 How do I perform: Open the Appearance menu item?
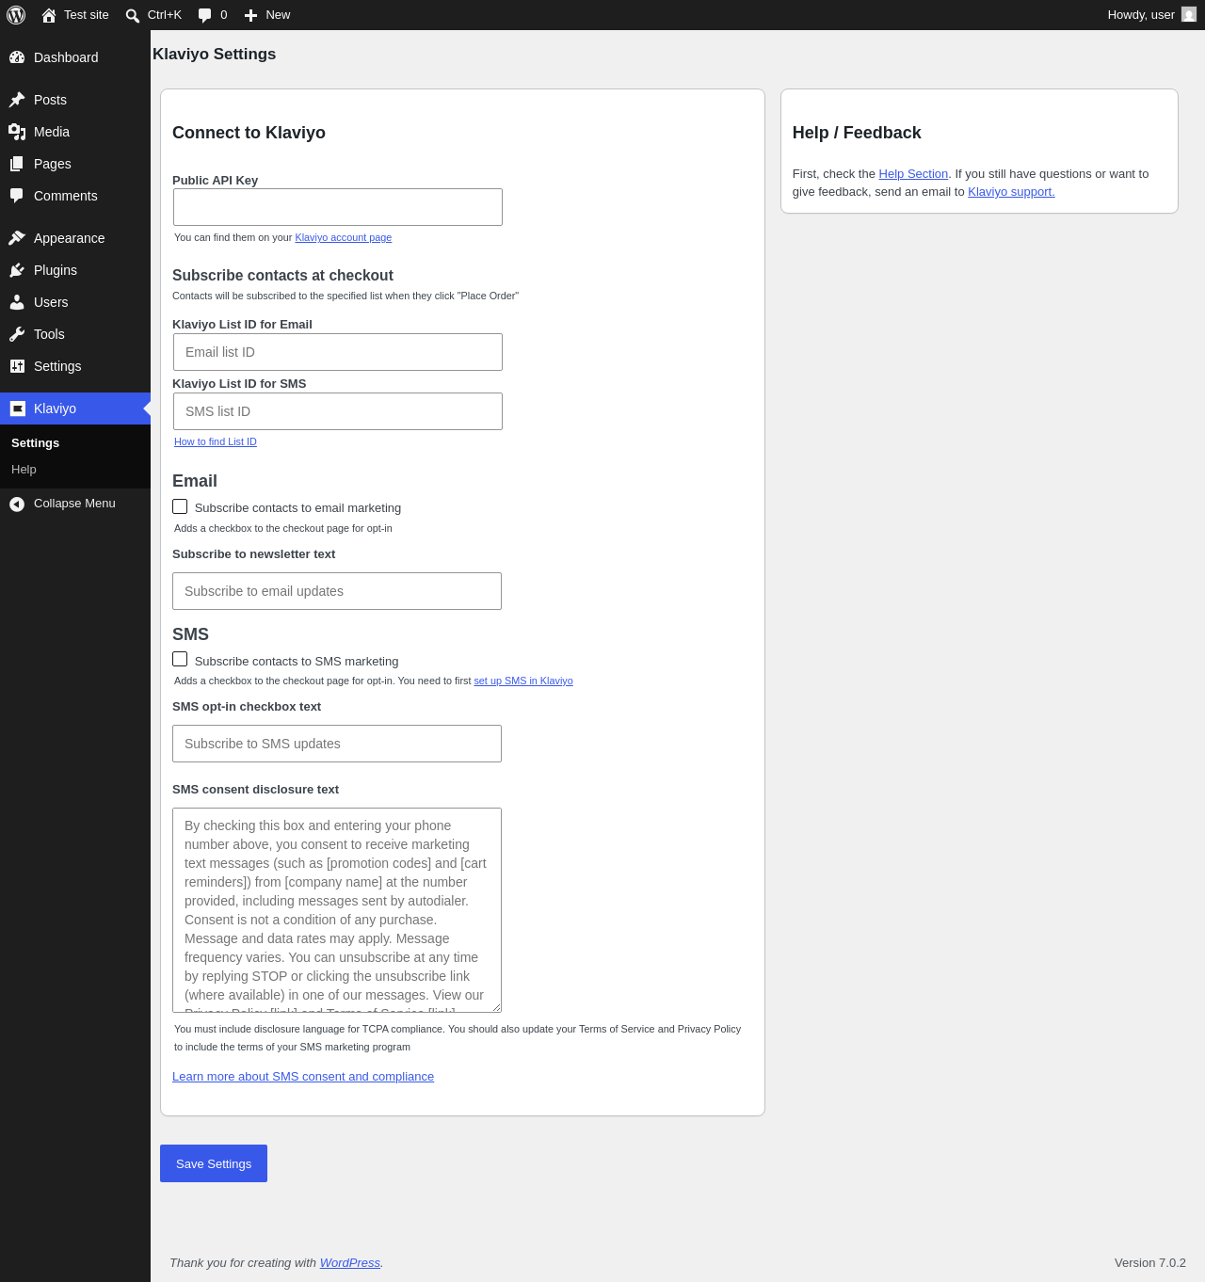point(75,238)
